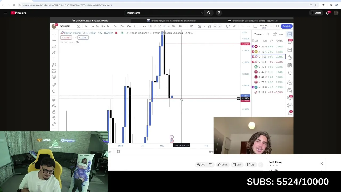Select the zoom in tool

[54, 91]
